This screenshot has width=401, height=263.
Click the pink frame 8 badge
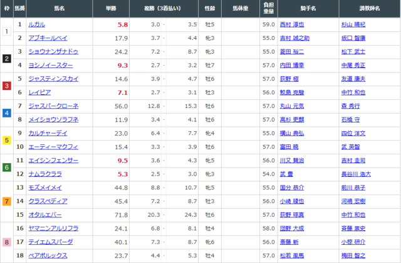6,242
